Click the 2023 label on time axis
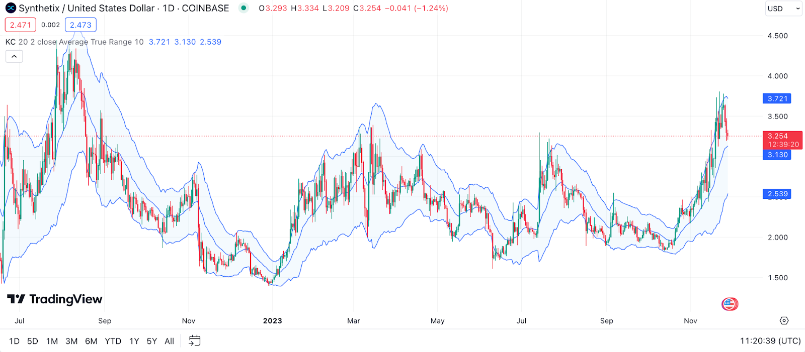Screen dimensions: 805x352 tap(273, 321)
